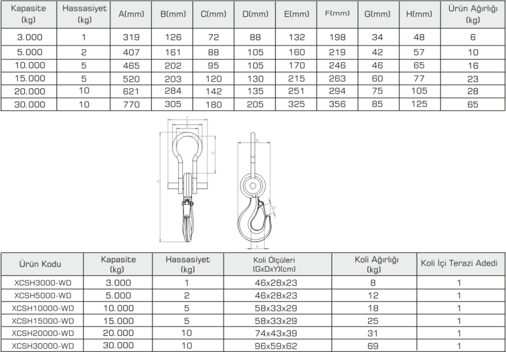
Task: Select the Ürün Ağırlığı (kg) column header
Action: tap(473, 14)
